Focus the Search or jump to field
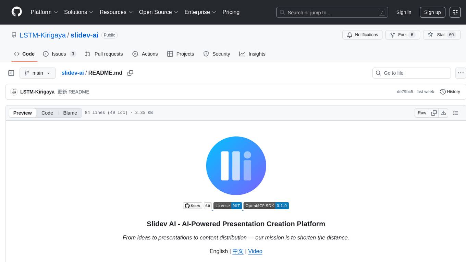 click(332, 12)
